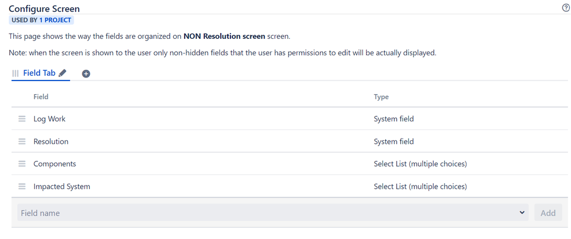The image size is (571, 239).
Task: Select the Field Tab tab
Action: pos(39,73)
